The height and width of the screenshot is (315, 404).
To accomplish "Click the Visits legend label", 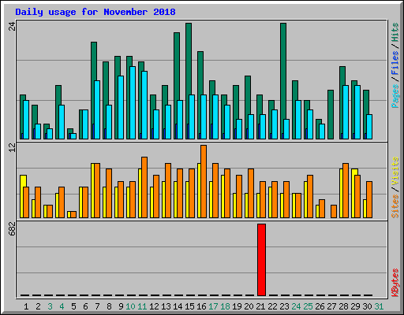I will click(395, 171).
